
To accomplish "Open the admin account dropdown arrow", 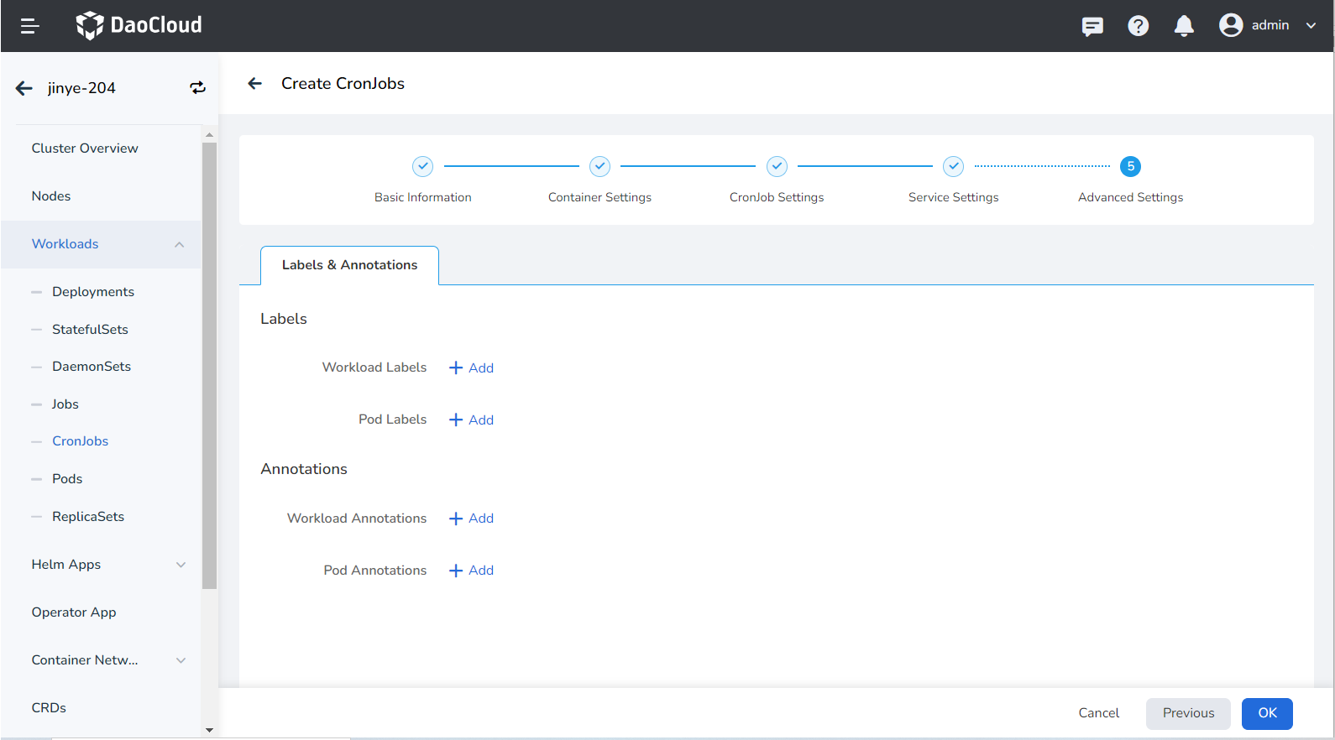I will tap(1311, 25).
